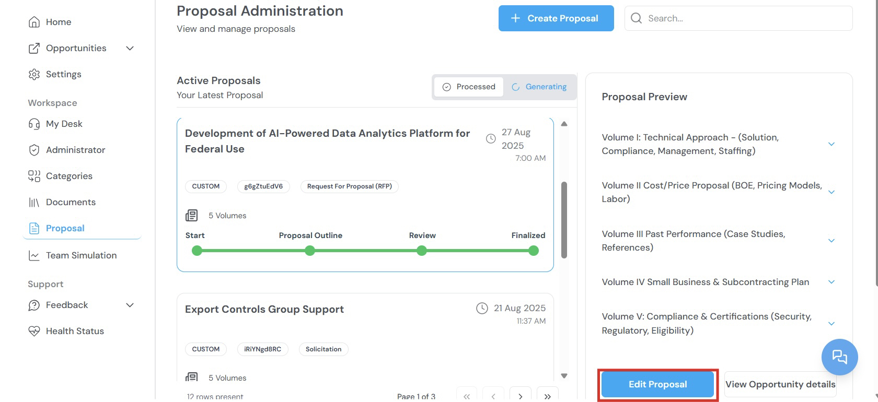Click the Settings gear icon
Image resolution: width=878 pixels, height=402 pixels.
point(34,74)
